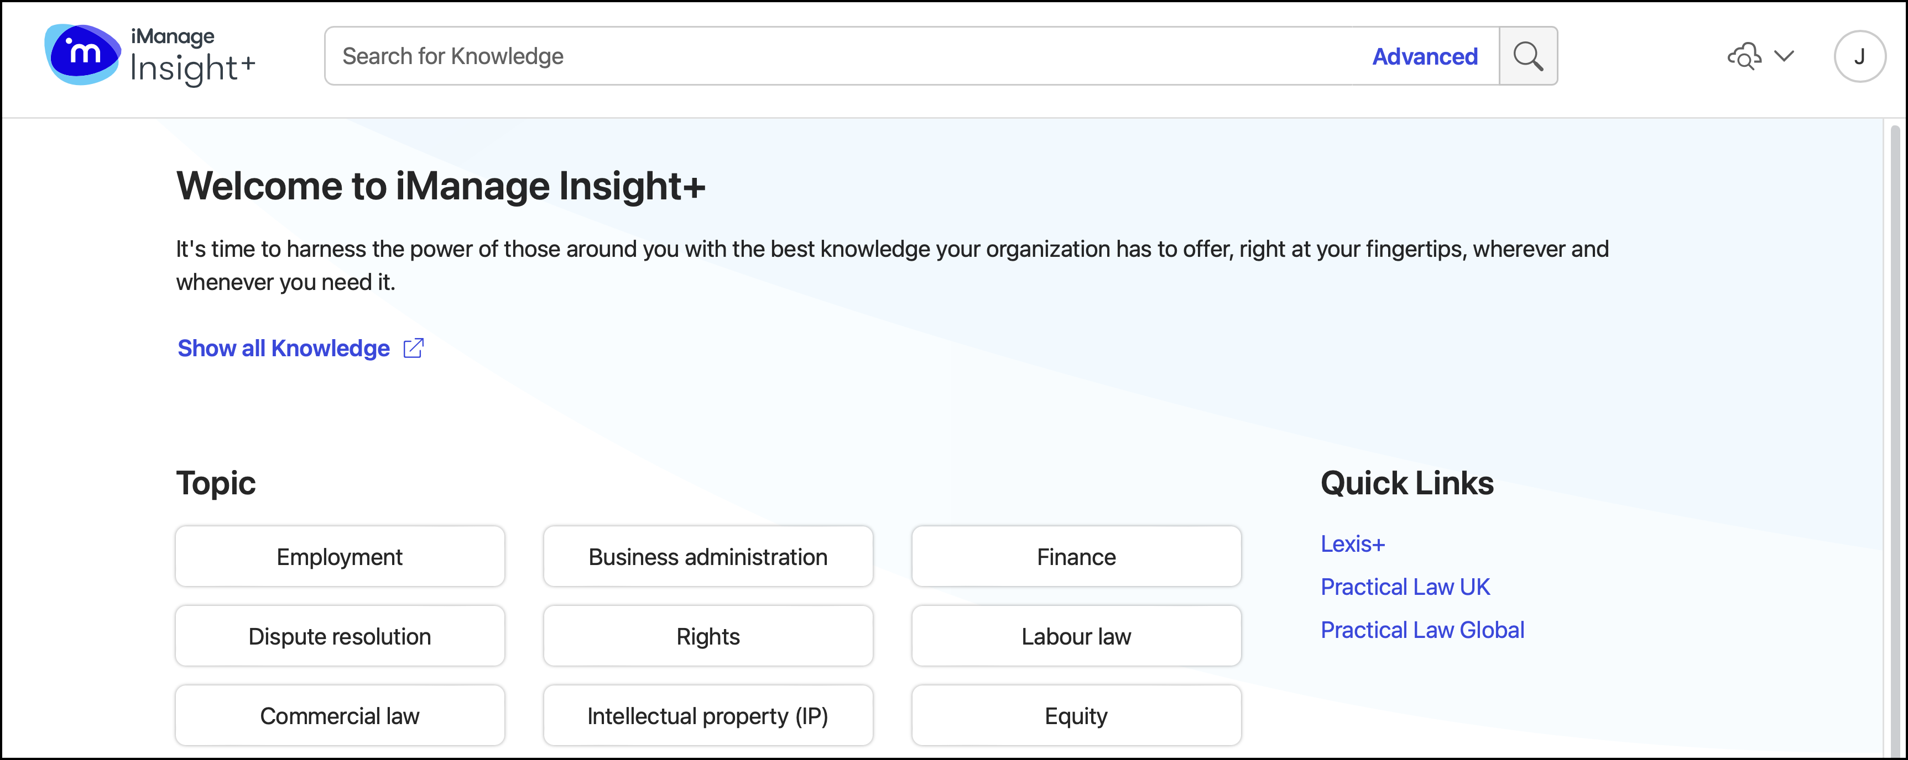Open the Show all Knowledge link

click(284, 348)
